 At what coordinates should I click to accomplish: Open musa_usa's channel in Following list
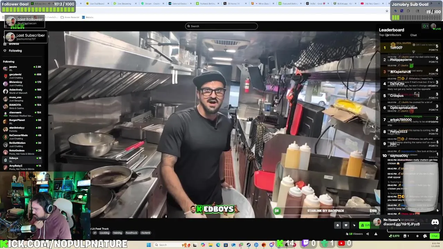[x=22, y=99]
